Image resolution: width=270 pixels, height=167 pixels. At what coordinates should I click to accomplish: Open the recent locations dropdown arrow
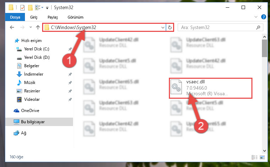click(x=31, y=27)
